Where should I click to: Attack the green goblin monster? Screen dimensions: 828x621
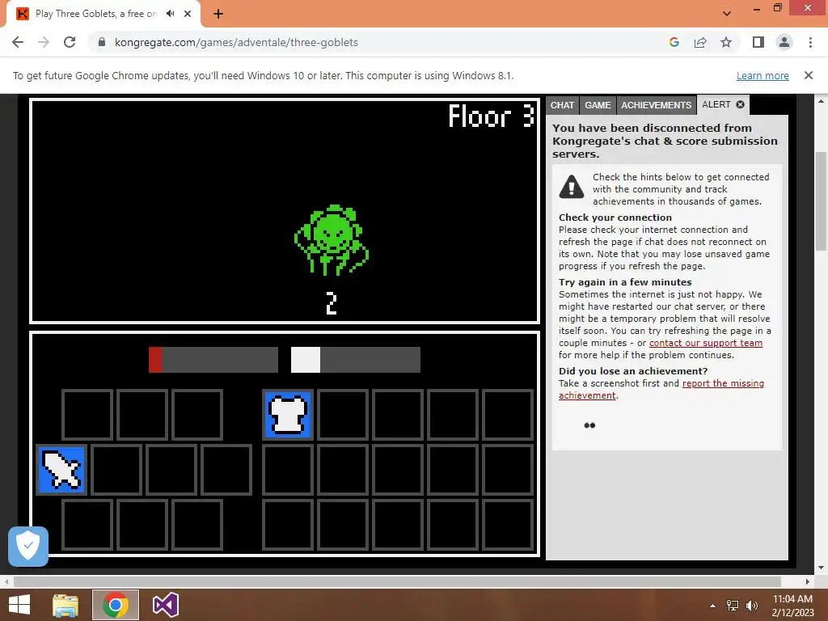pyautogui.click(x=332, y=240)
